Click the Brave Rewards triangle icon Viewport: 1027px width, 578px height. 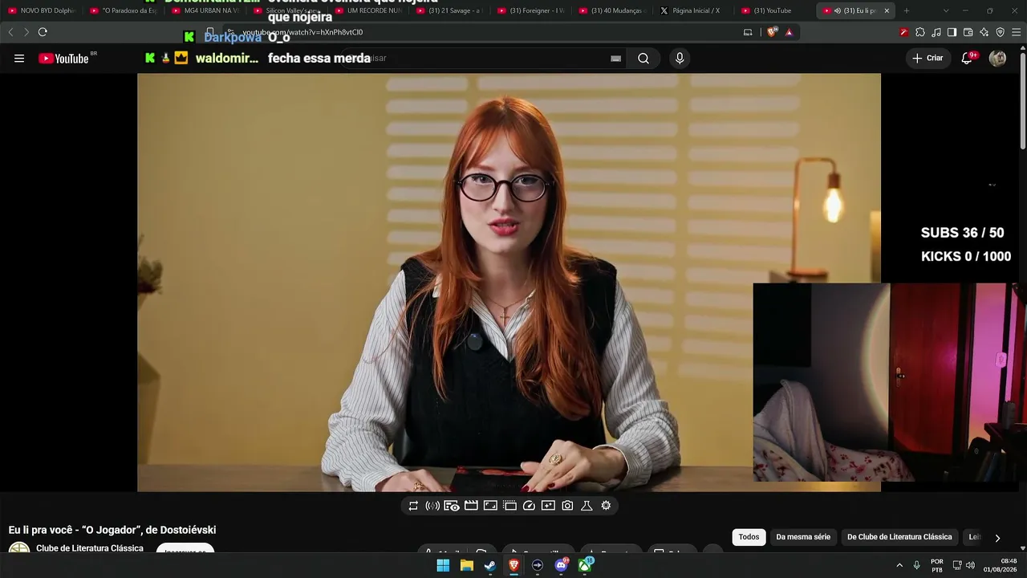790,32
